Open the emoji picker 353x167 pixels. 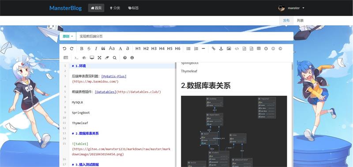(273, 48)
